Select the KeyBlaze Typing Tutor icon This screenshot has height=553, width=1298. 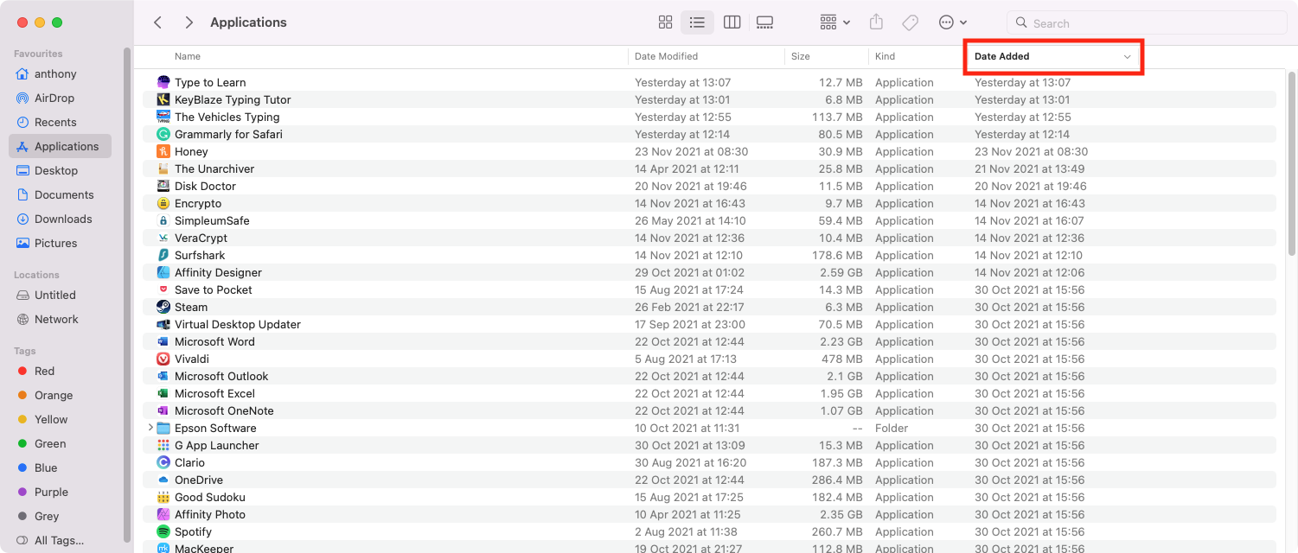click(x=163, y=99)
